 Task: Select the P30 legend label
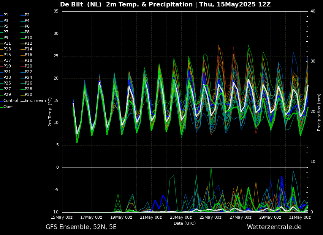28,95
